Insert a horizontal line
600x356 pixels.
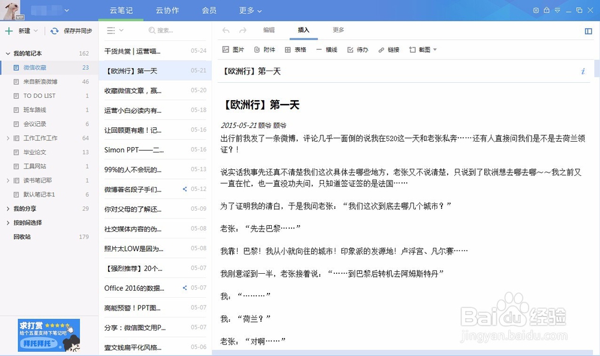(326, 49)
